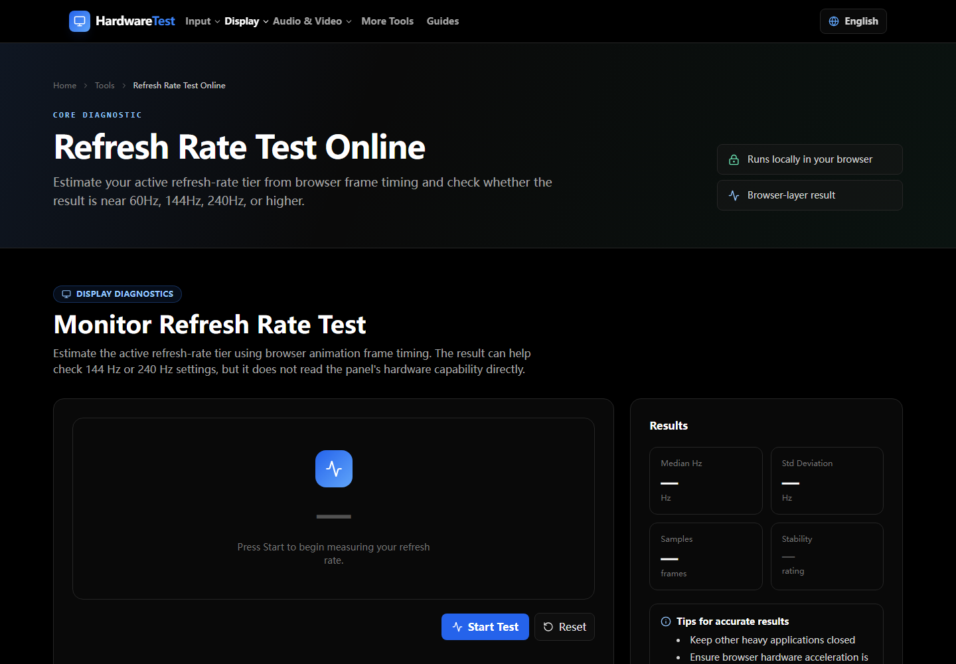Expand the Display menu

[x=246, y=21]
